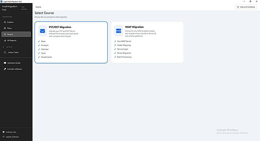Click the Direct Migration text

coord(124,53)
